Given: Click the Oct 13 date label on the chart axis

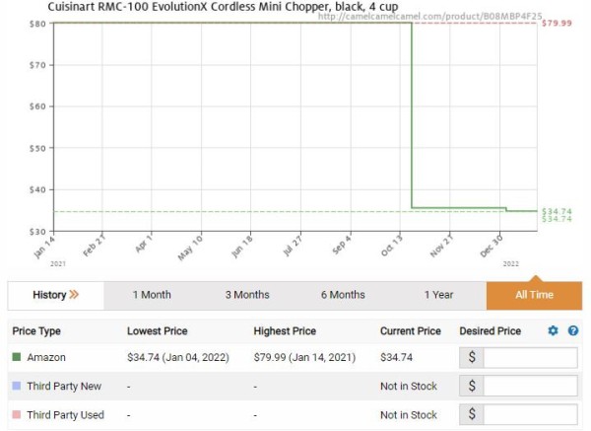Looking at the screenshot, I should pos(392,246).
